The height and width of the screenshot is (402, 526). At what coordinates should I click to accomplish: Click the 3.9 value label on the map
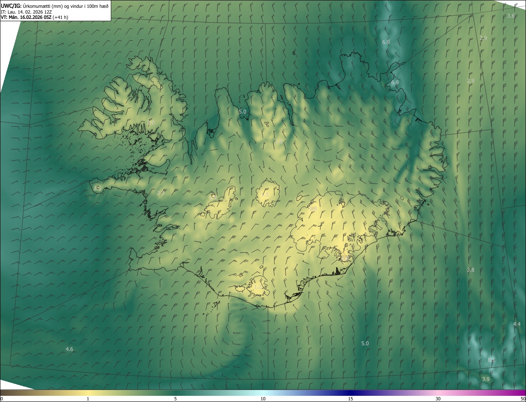[486, 379]
